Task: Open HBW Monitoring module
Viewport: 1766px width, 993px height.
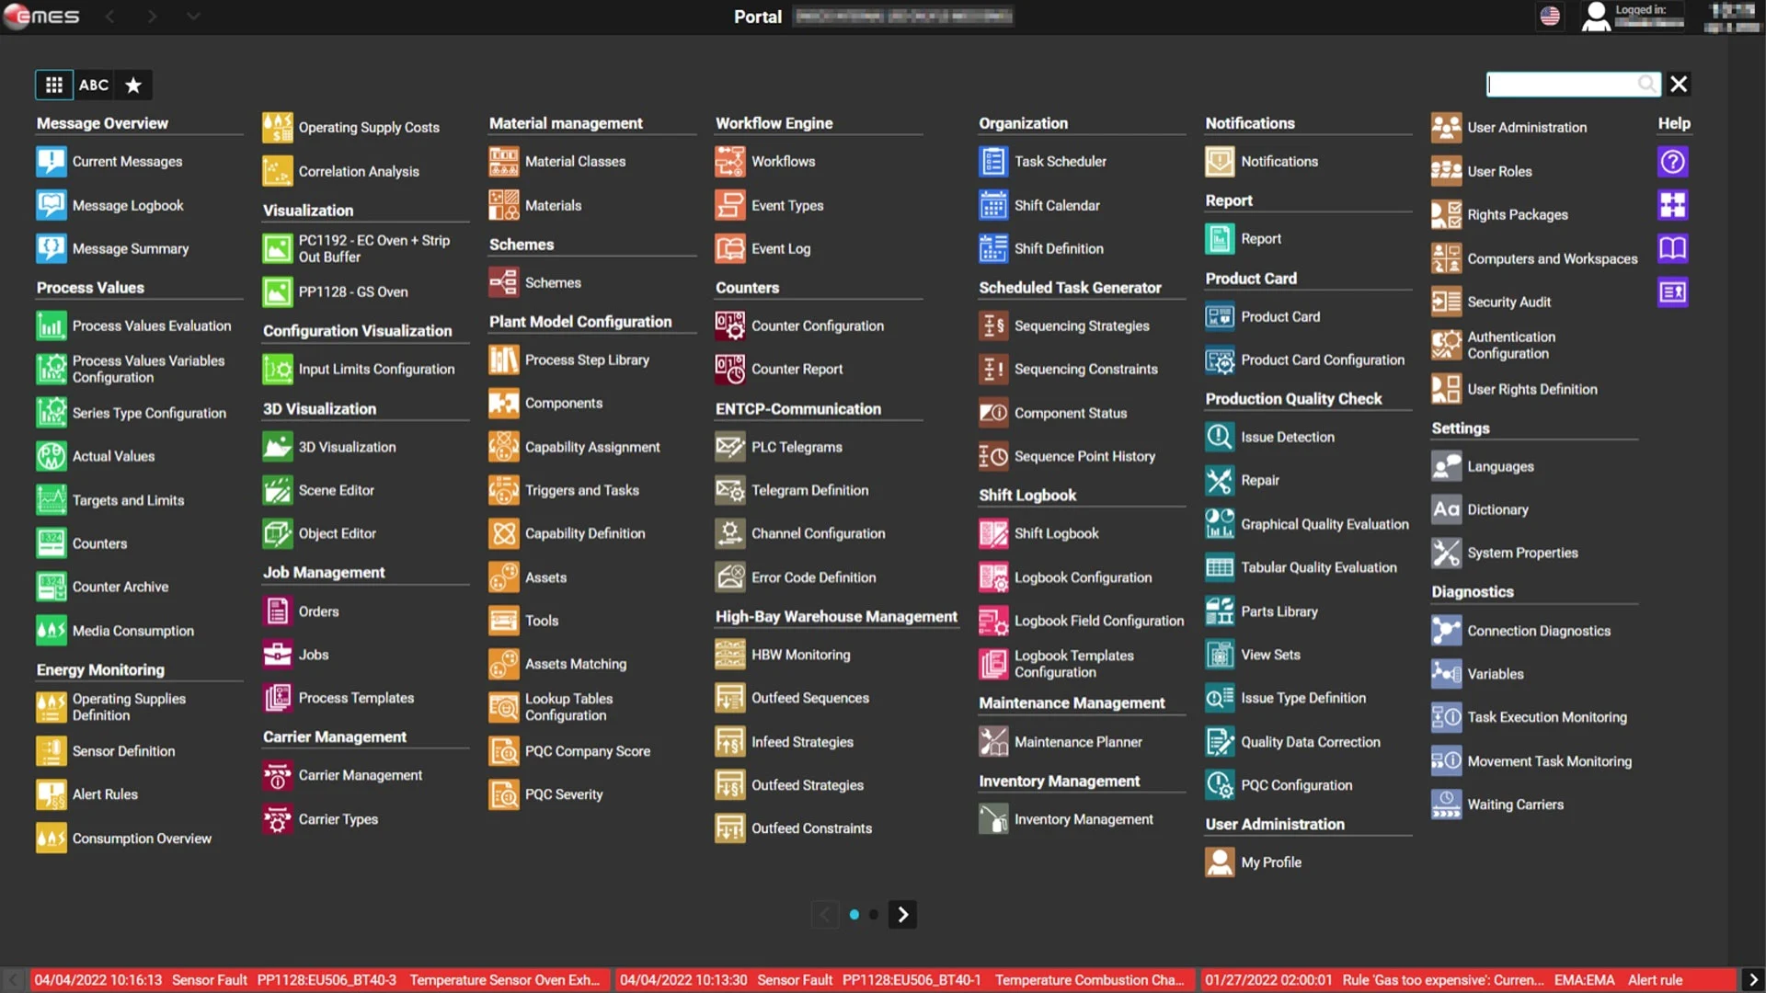Action: (x=800, y=654)
